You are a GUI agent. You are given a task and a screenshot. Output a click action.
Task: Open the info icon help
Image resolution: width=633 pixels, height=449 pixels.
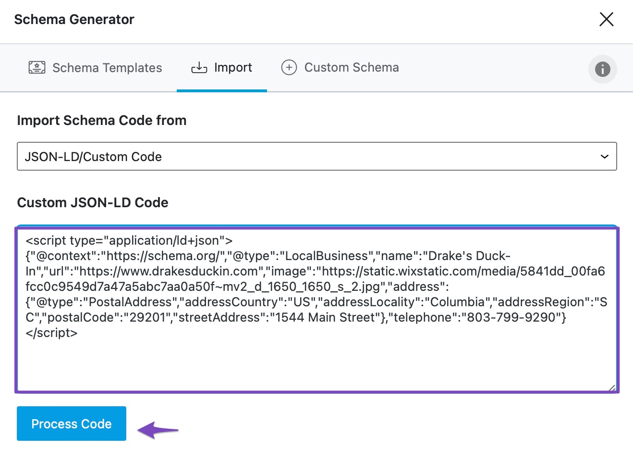point(602,69)
